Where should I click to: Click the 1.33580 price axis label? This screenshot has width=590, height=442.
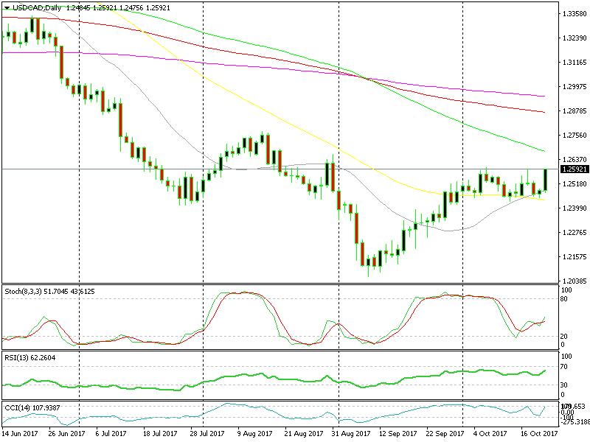(575, 14)
